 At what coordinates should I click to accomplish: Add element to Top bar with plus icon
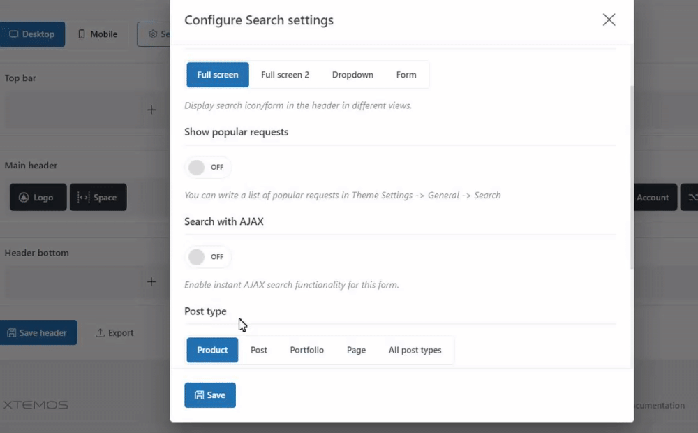tap(151, 110)
